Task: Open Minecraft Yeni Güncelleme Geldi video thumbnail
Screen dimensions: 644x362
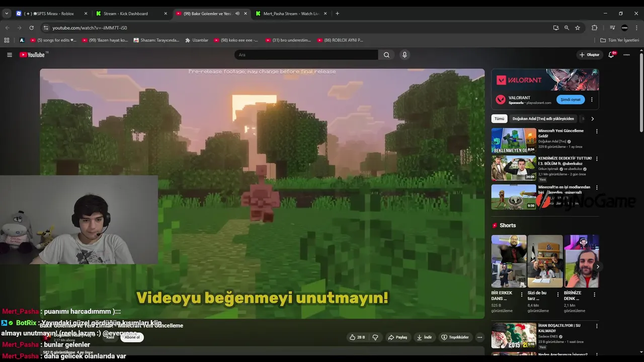Action: coord(514,140)
